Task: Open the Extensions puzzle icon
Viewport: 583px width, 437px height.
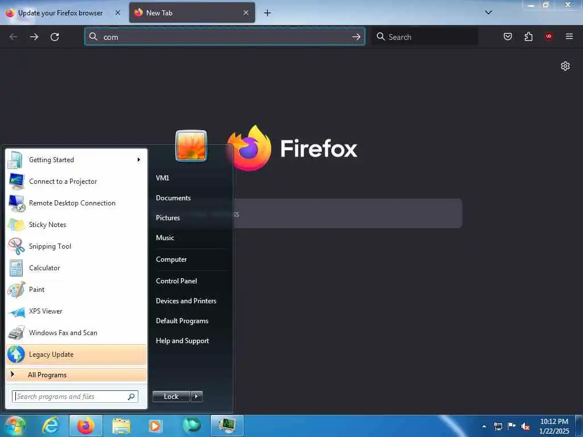Action: pos(528,36)
